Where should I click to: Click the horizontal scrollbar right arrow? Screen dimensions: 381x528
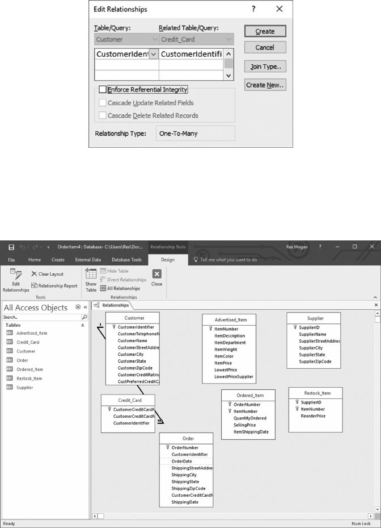371,516
